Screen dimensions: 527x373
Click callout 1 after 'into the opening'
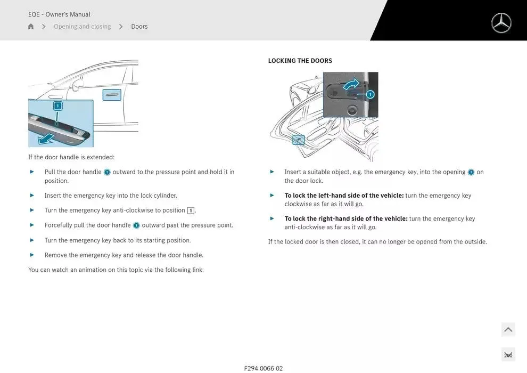coord(471,172)
